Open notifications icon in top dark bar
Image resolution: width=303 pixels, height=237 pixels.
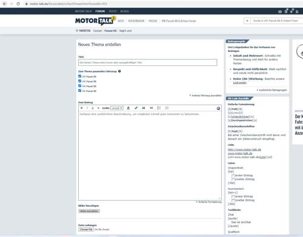[x=286, y=11]
